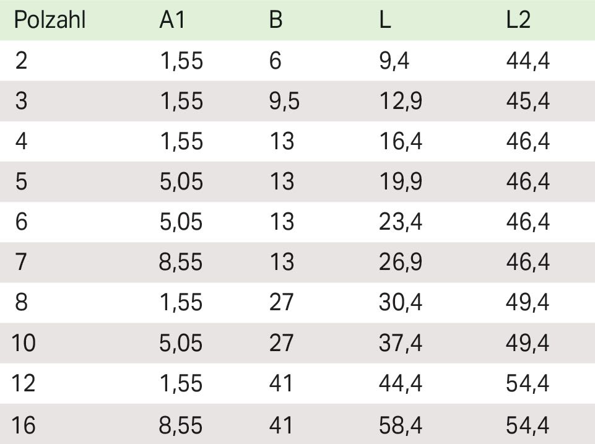Select A1 value 8,55 in Polzahl 7 row
The image size is (595, 444).
(181, 262)
